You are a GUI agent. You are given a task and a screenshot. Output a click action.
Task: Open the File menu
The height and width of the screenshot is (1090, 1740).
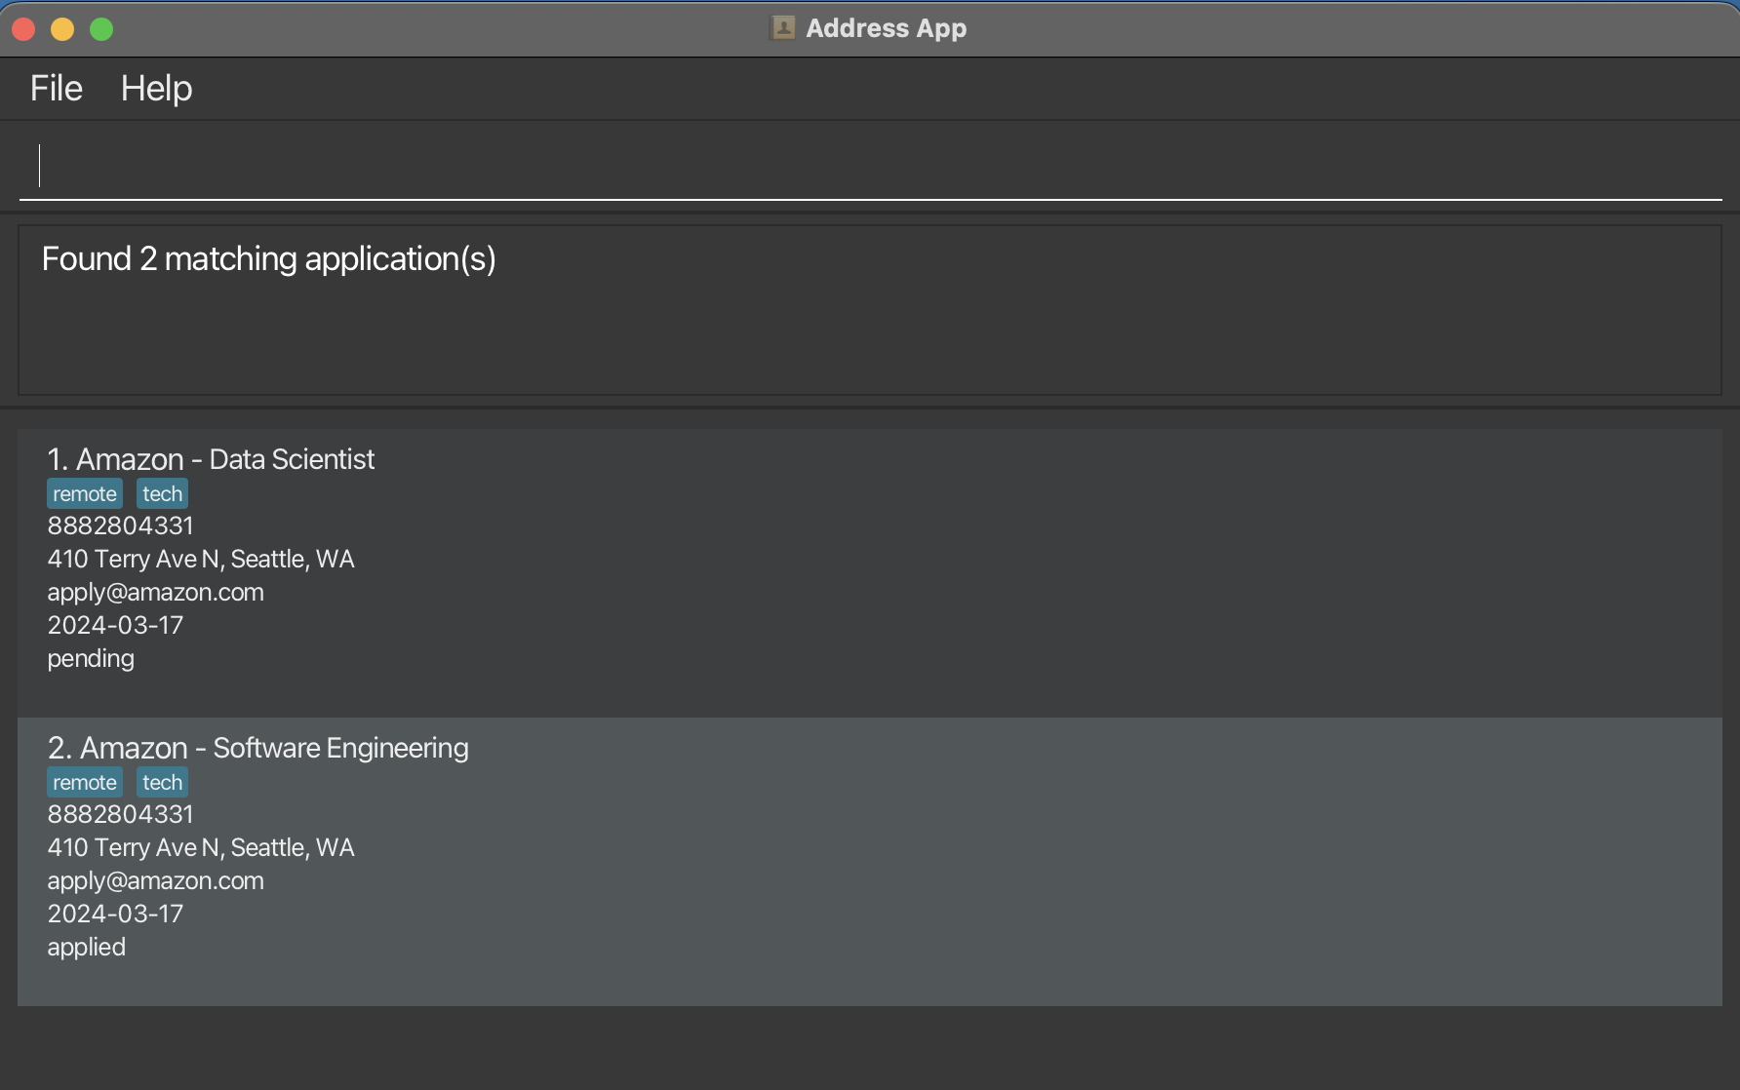click(x=57, y=89)
